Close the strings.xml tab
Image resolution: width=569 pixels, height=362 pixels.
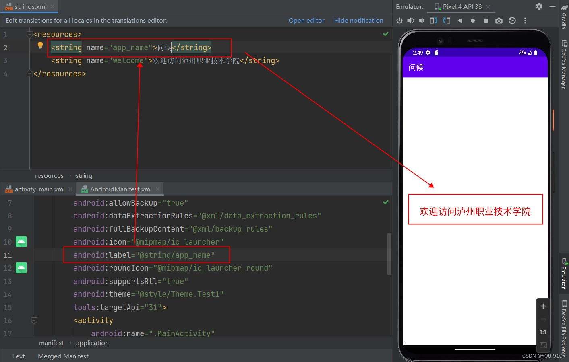tap(52, 6)
